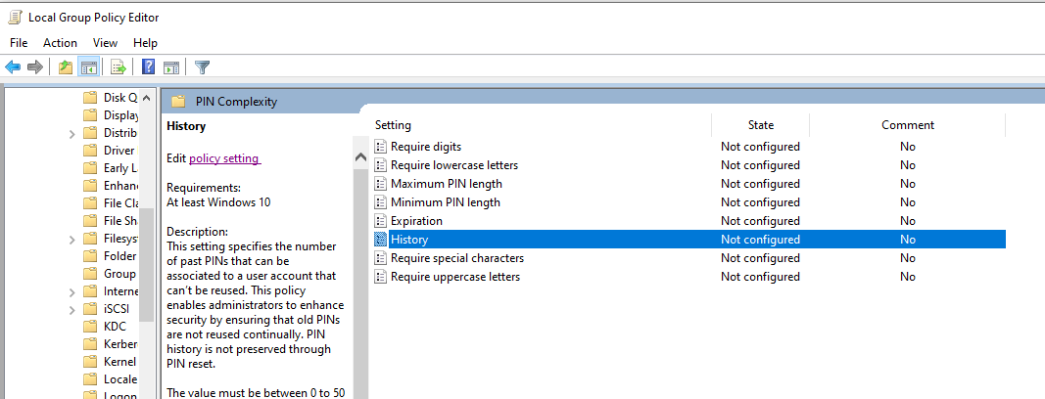Click the Require uppercase letters policy icon
Image resolution: width=1045 pixels, height=399 pixels.
(381, 277)
